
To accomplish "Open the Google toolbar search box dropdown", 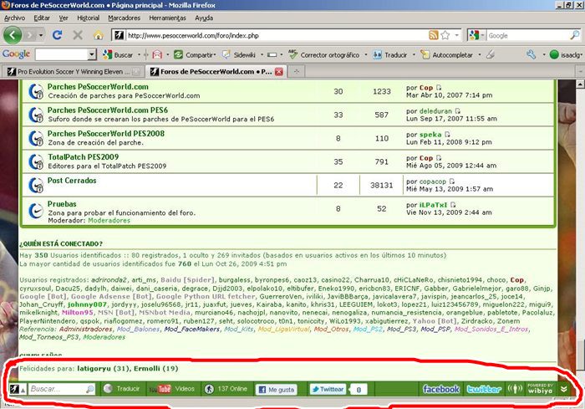I will click(92, 55).
